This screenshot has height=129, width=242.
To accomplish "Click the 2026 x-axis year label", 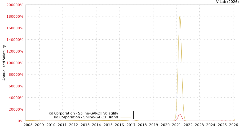I will (x=234, y=125).
